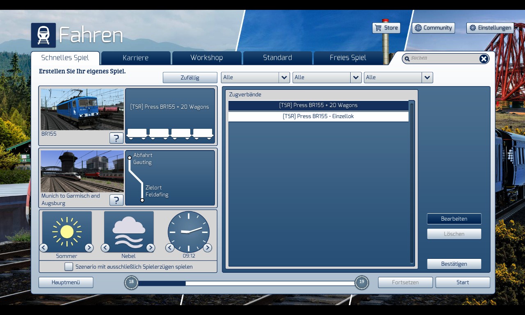The image size is (525, 315).
Task: Click the Hauptmenü button
Action: (66, 282)
